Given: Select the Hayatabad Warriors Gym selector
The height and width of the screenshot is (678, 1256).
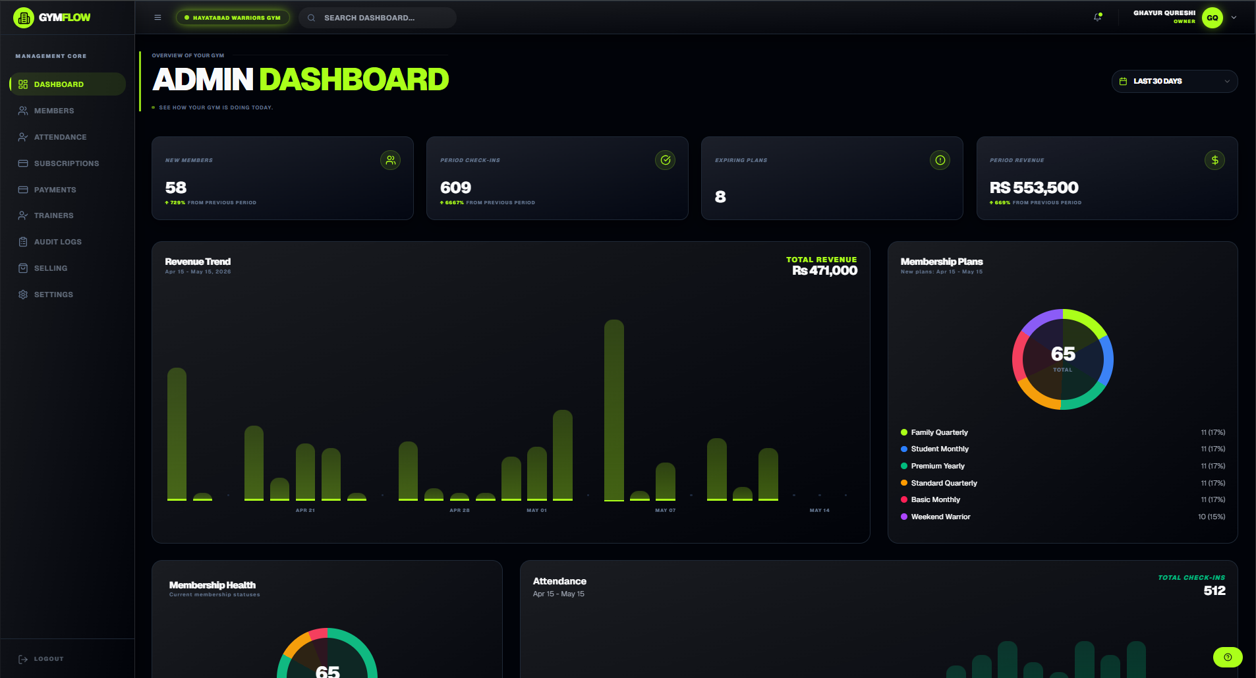Looking at the screenshot, I should click(233, 18).
